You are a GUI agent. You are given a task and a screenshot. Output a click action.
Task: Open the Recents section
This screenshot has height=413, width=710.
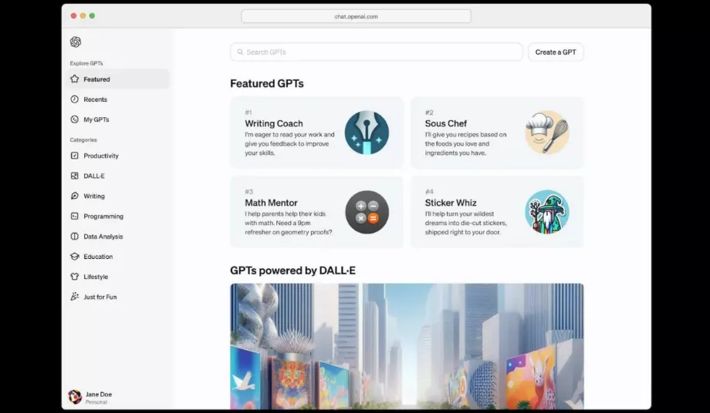click(117, 99)
